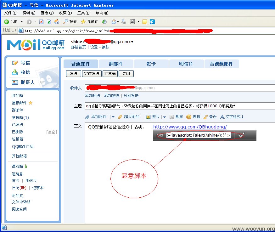Click the 星标邮件 star icon
This screenshot has width=275, height=232.
click(31, 103)
